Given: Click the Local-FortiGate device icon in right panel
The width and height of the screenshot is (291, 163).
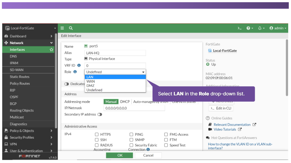Looking at the screenshot, I should click(x=210, y=51).
